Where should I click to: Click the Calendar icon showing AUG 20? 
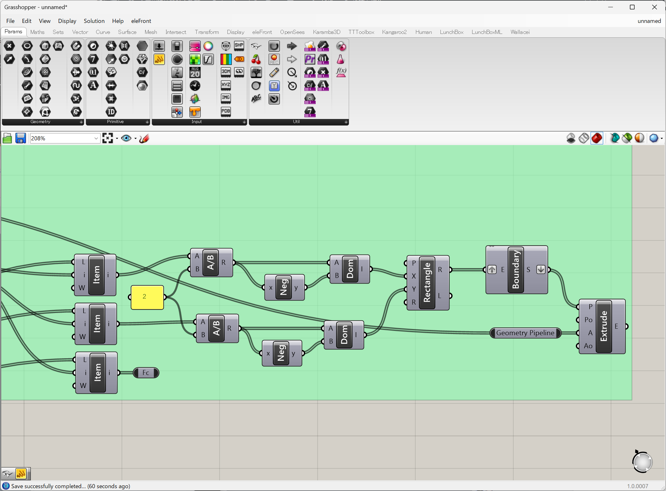(x=195, y=72)
